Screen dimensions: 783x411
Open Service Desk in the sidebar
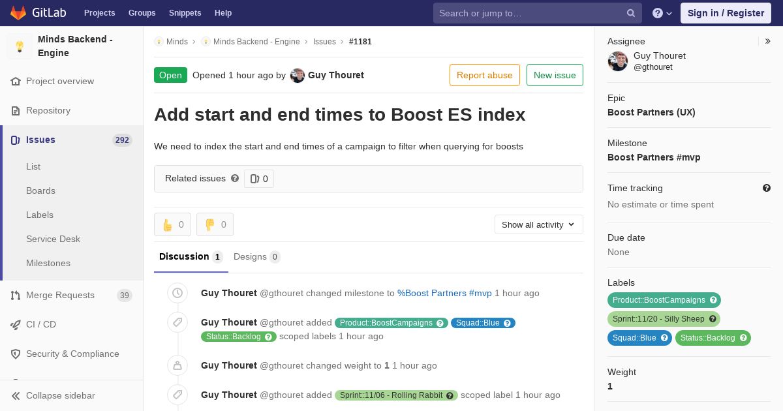tap(53, 239)
